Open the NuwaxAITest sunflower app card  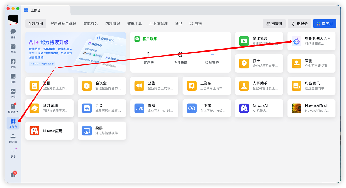311,108
